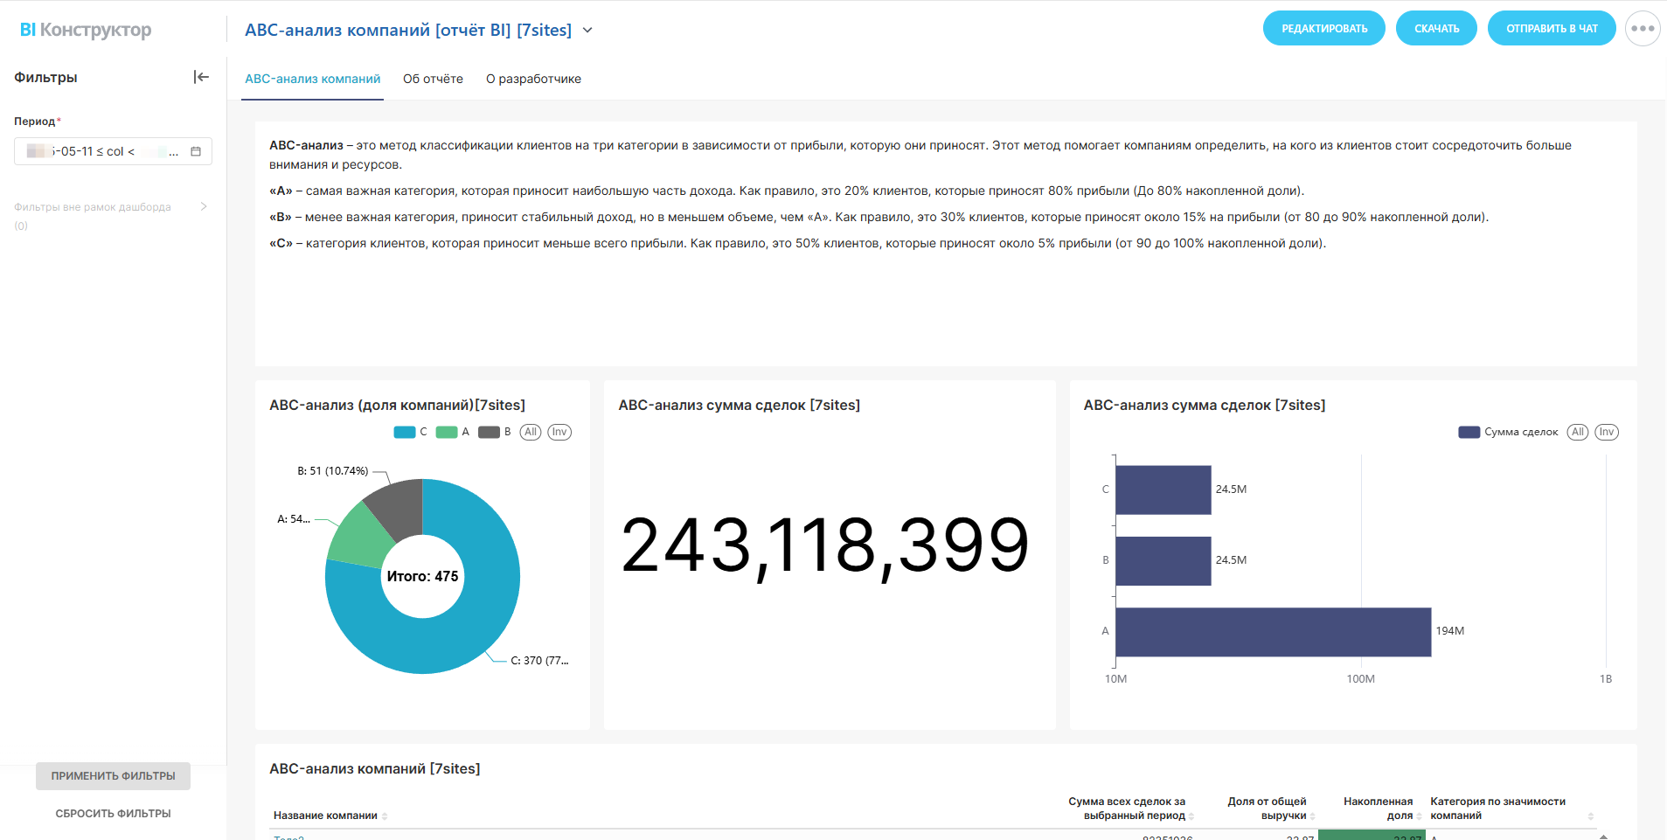The height and width of the screenshot is (840, 1667).
Task: Click Inv legend button on donut chart
Action: pyautogui.click(x=559, y=432)
